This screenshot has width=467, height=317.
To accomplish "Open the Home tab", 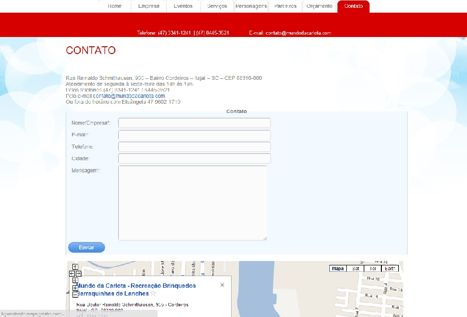I will (115, 6).
